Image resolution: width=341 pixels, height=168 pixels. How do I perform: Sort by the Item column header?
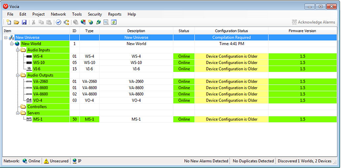[x=36, y=31]
